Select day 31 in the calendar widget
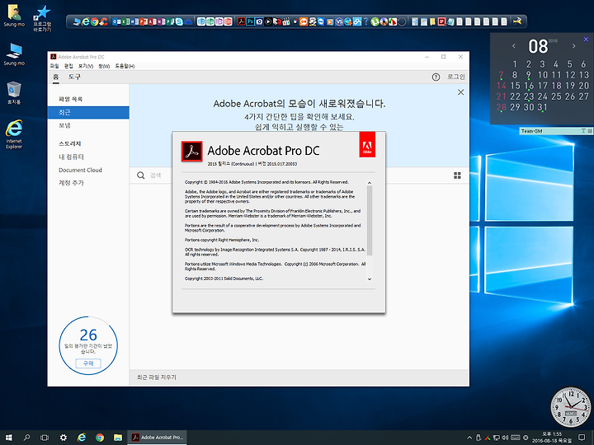The image size is (594, 445). click(x=543, y=107)
